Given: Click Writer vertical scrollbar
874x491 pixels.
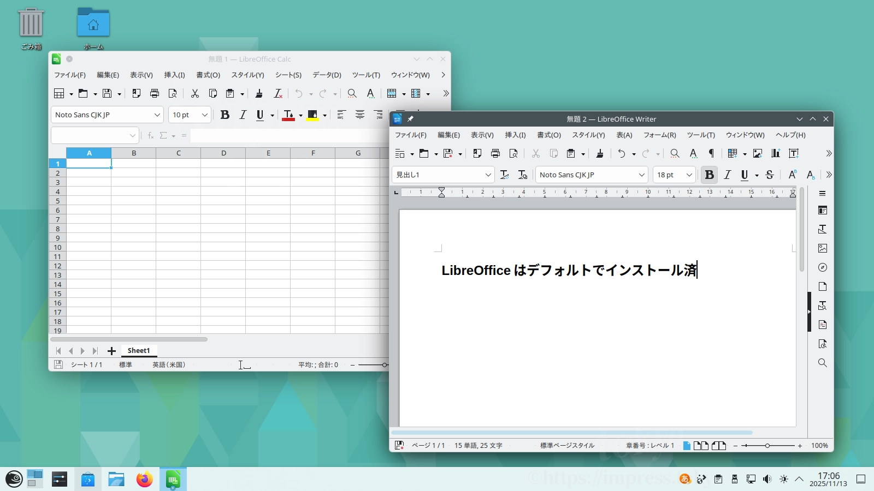Looking at the screenshot, I should 802,229.
